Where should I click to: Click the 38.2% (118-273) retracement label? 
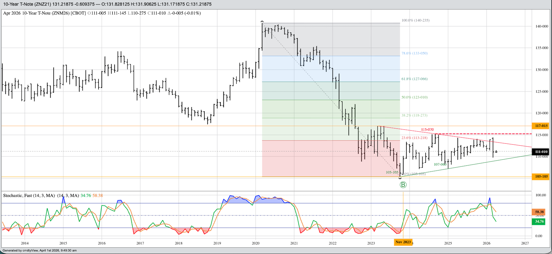414,115
